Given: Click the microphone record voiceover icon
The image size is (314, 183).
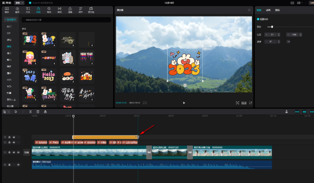Looking at the screenshot, I should 287,112.
